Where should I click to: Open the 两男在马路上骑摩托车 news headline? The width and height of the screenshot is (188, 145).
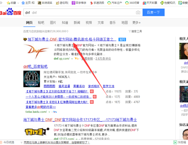click(x=57, y=142)
